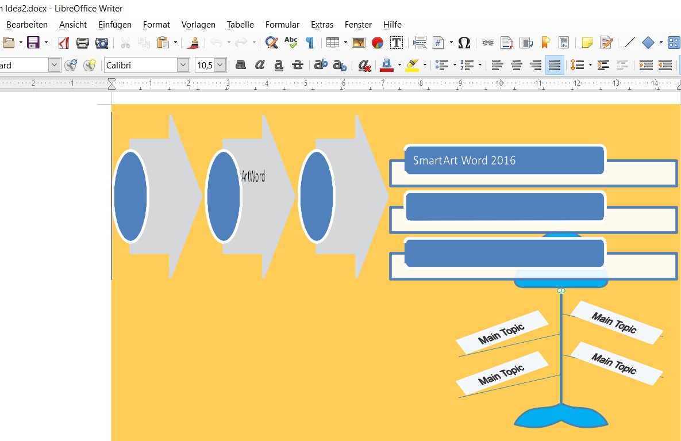Open the Vorlagen menu
The image size is (681, 441).
(x=198, y=25)
